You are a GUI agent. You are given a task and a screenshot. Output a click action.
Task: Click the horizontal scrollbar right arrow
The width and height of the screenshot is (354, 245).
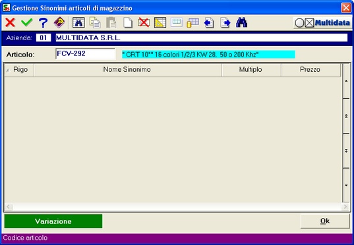coord(345,206)
